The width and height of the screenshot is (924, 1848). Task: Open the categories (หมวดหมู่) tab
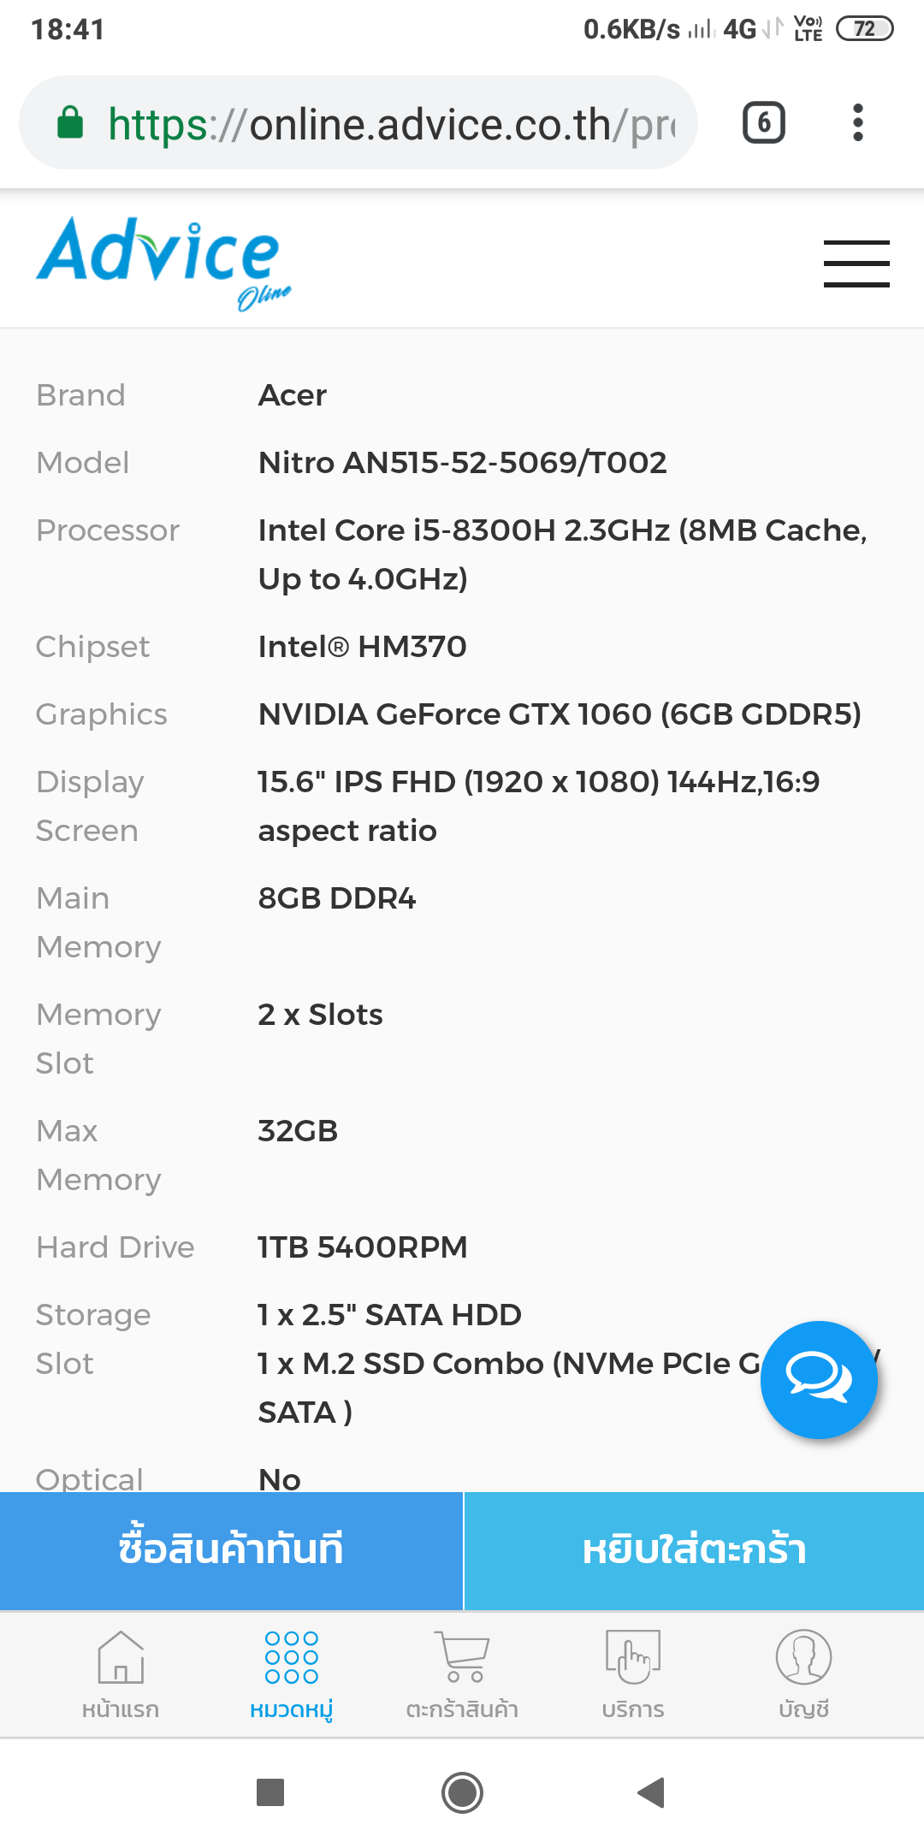(x=291, y=1674)
